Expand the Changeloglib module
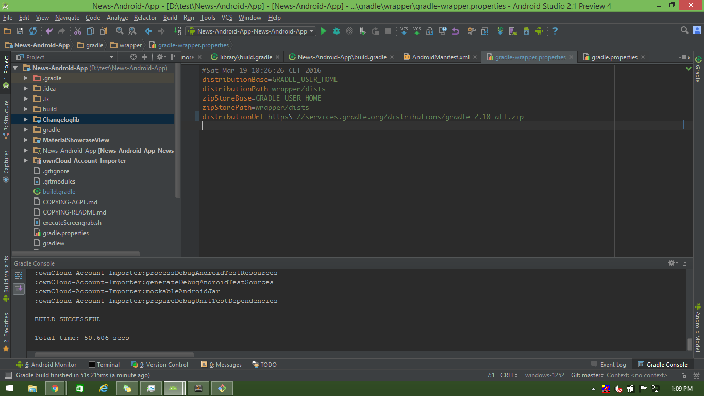 point(26,120)
